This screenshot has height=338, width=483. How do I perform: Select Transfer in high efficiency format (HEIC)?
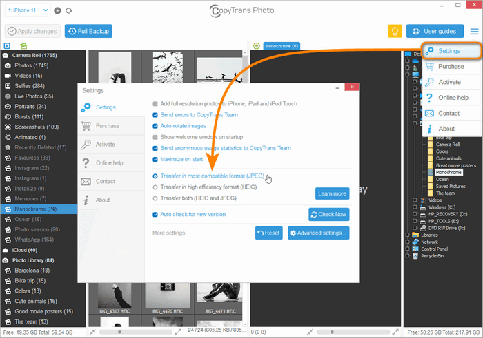(x=155, y=187)
